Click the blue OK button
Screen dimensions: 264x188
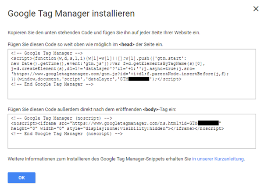[21, 177]
